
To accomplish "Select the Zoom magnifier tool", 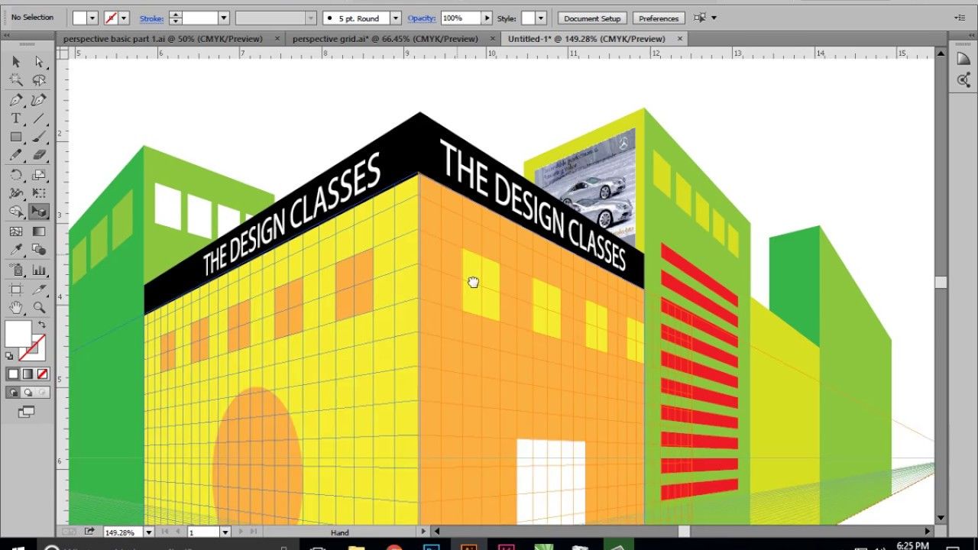I will (x=39, y=308).
